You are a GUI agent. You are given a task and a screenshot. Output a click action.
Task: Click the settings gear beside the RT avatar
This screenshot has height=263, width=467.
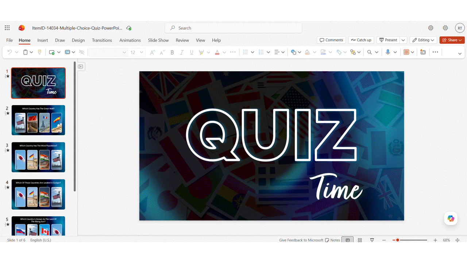[445, 28]
